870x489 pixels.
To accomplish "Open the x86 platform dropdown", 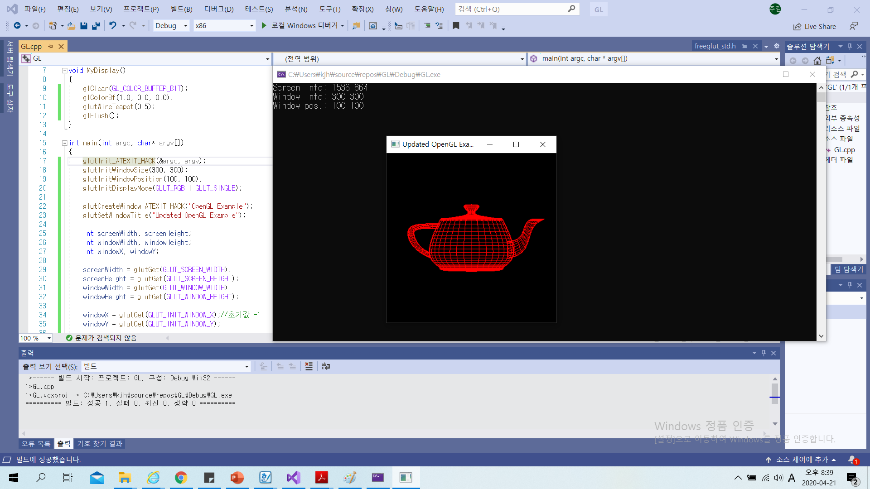I will pos(251,26).
